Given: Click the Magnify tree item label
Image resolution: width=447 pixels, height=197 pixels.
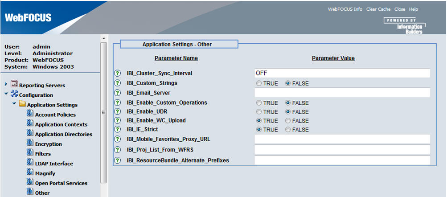Looking at the screenshot, I should click(x=45, y=174).
